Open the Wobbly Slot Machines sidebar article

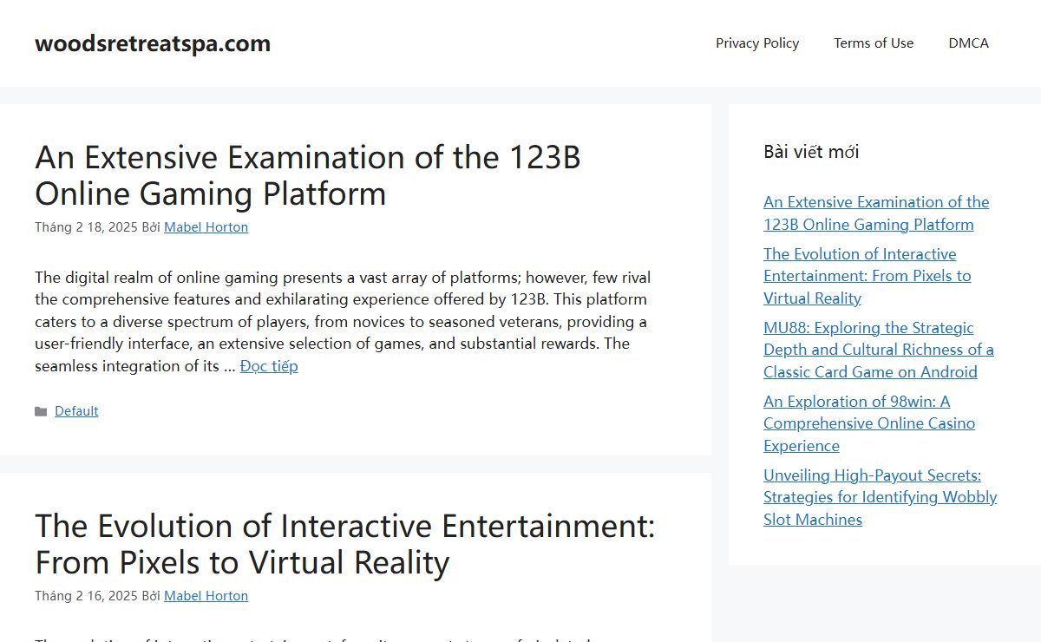pos(880,497)
